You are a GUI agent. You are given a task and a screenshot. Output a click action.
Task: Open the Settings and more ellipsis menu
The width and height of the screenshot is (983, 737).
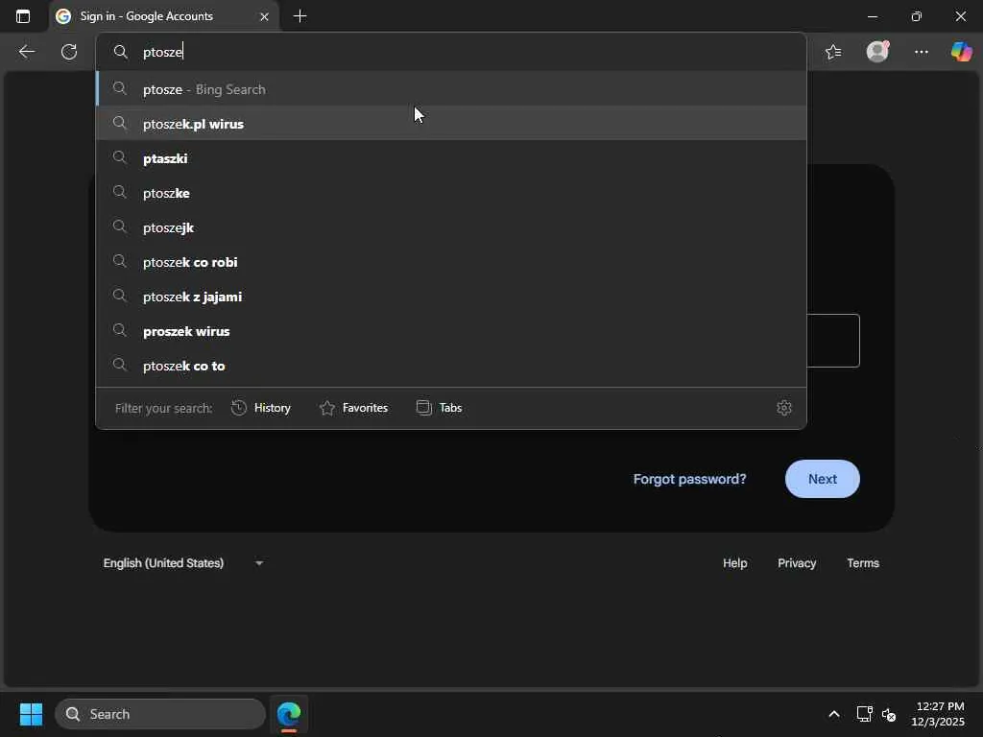[x=921, y=52]
